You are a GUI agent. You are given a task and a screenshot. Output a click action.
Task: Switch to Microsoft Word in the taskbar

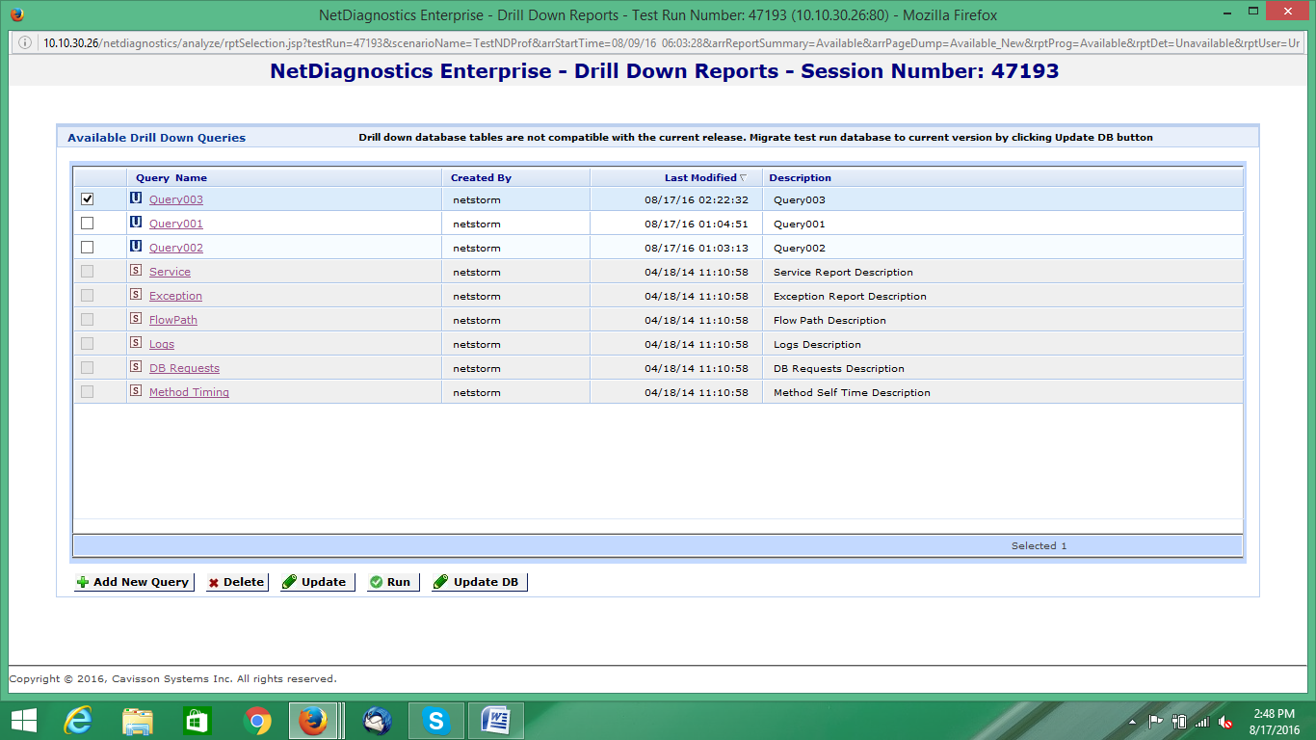pyautogui.click(x=496, y=721)
